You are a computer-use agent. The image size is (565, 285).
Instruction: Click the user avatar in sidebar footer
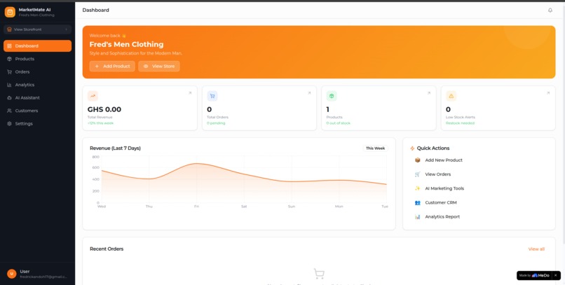tap(11, 274)
